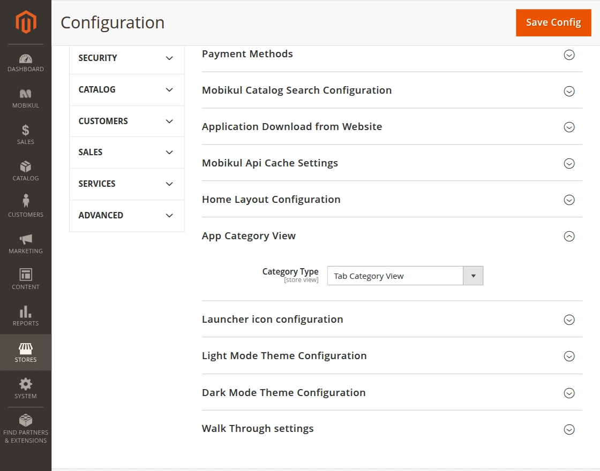This screenshot has width=600, height=471.
Task: Expand the SALES config tab
Action: coord(126,153)
